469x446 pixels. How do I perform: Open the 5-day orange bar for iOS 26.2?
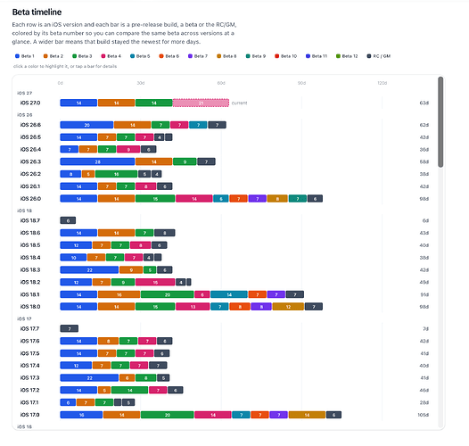point(88,174)
